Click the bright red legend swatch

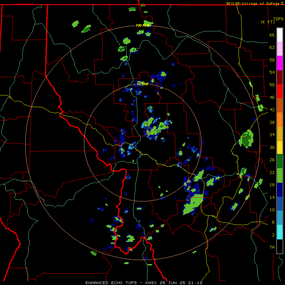(x=280, y=91)
